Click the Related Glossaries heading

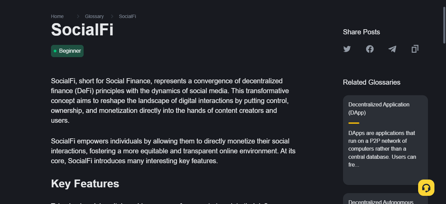[372, 82]
